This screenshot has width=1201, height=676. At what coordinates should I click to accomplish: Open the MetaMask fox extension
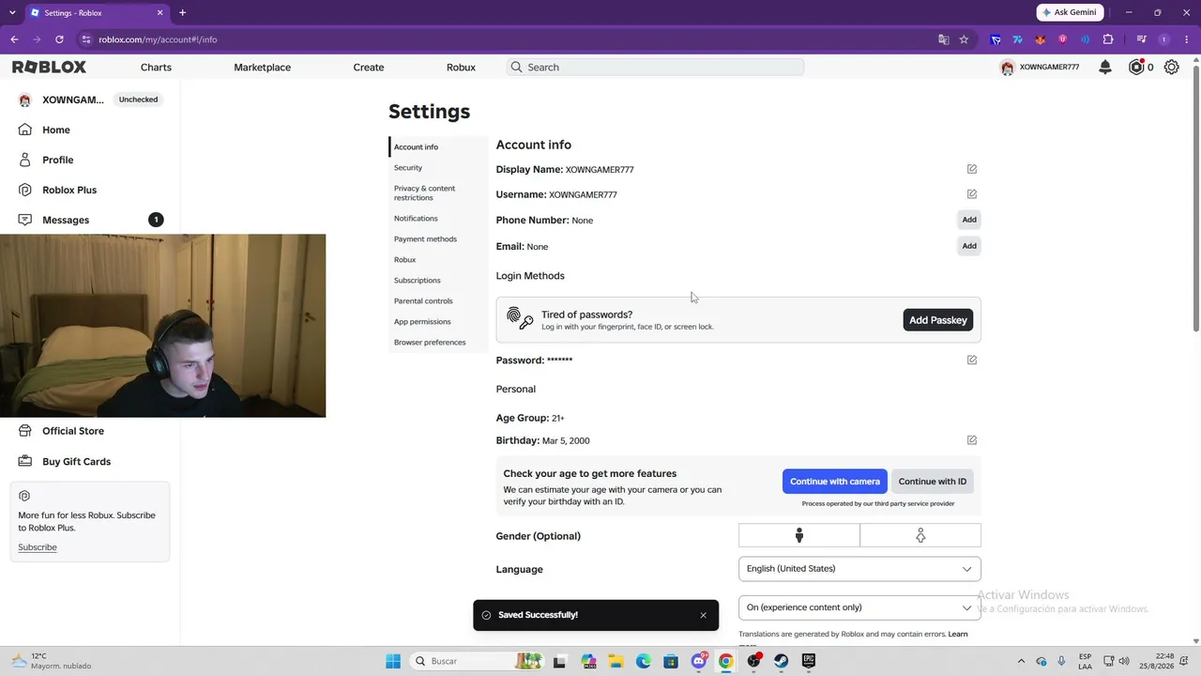coord(1041,39)
